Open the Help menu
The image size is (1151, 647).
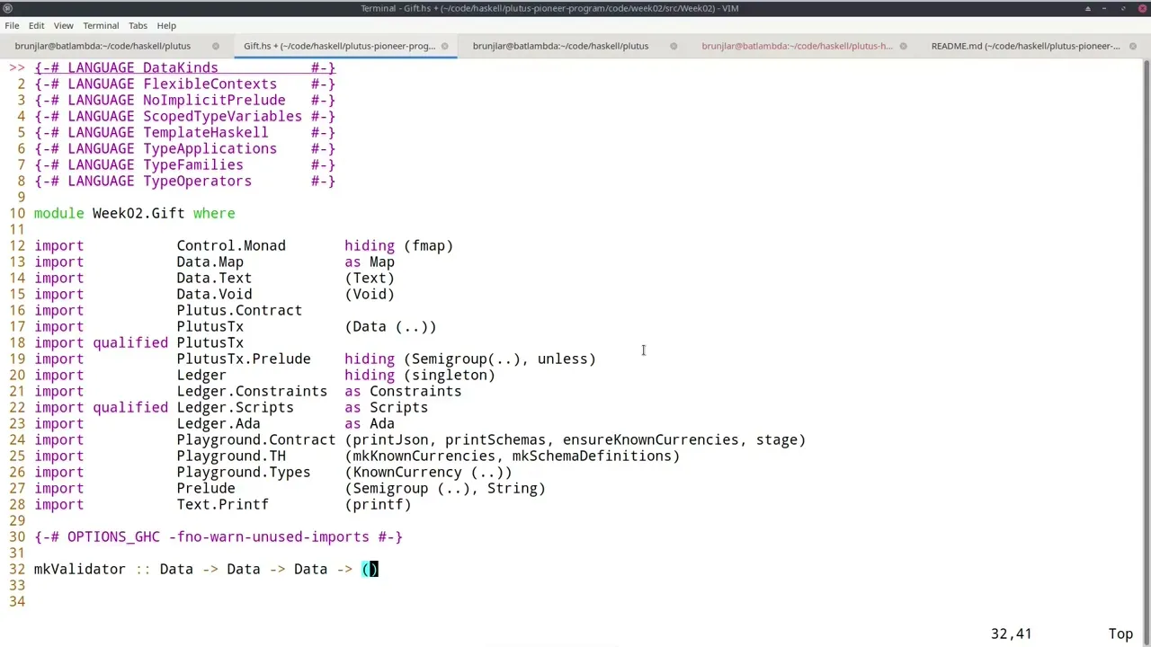[166, 25]
